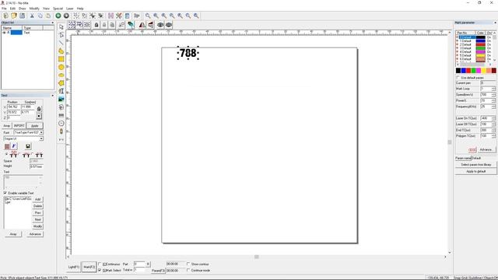Image resolution: width=498 pixels, height=280 pixels.
Task: Select the Pick arrow tool
Action: (61, 27)
